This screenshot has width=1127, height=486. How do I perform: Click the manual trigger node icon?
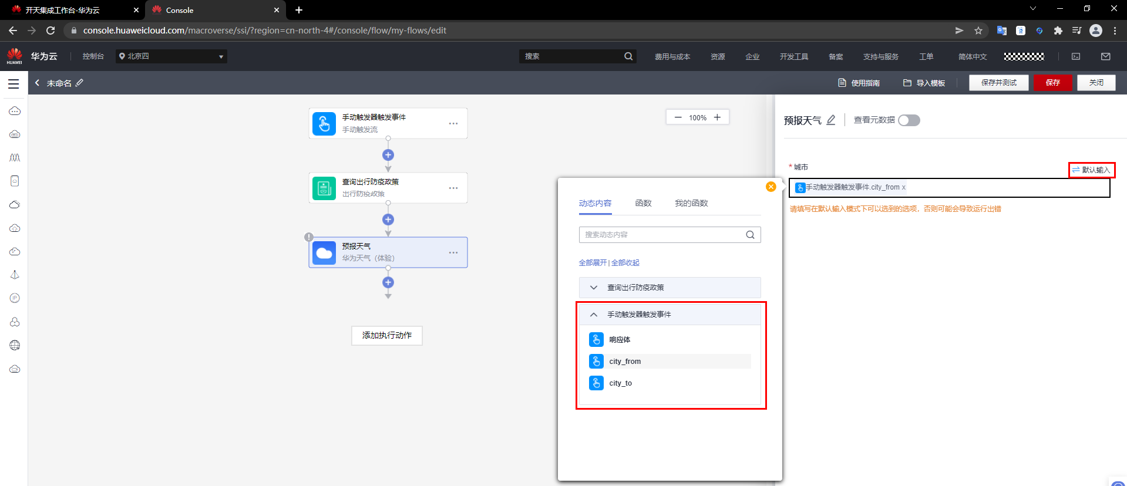pos(324,124)
